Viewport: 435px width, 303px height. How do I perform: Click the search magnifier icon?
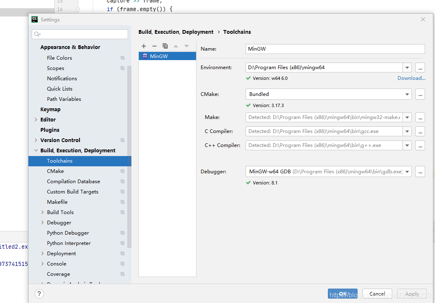37,34
